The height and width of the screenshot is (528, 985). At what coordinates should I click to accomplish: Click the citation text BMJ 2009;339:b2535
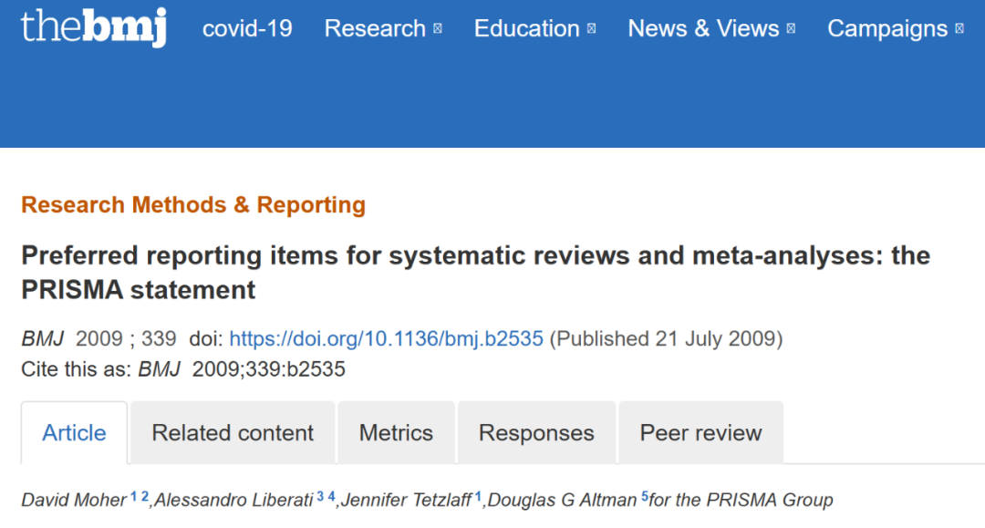[242, 369]
